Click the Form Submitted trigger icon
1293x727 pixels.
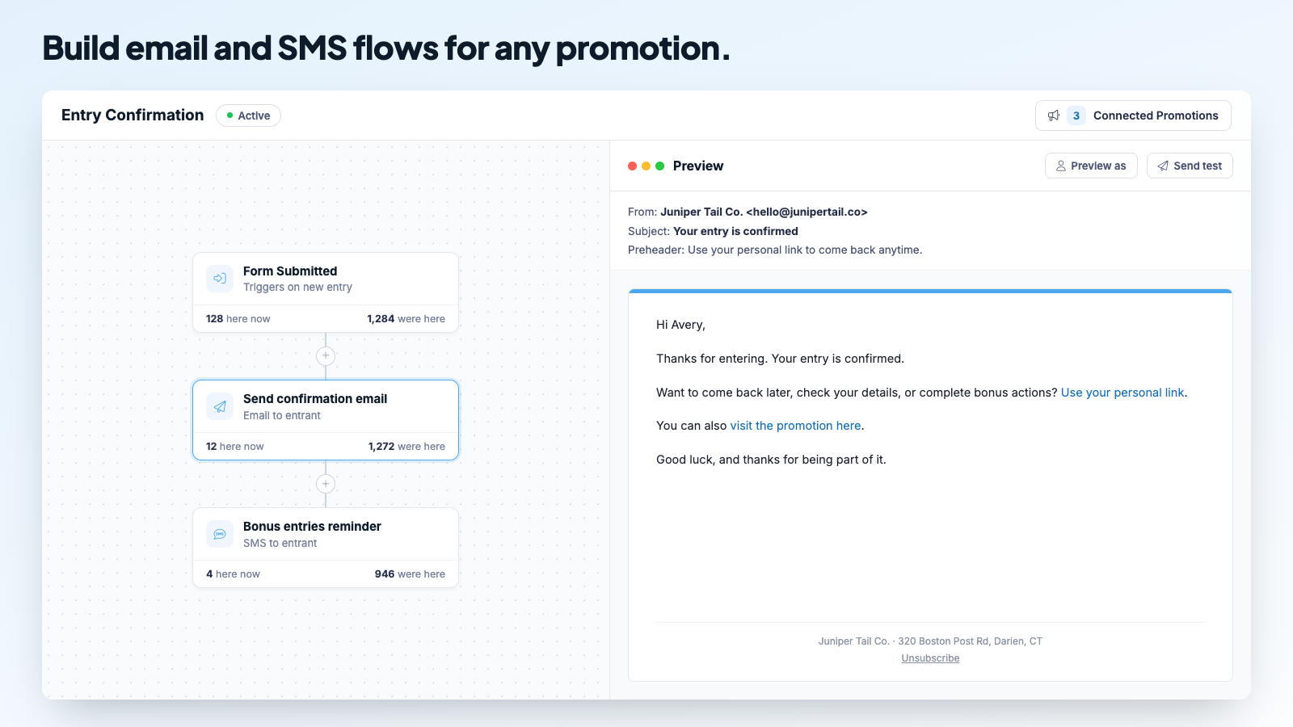coord(220,279)
